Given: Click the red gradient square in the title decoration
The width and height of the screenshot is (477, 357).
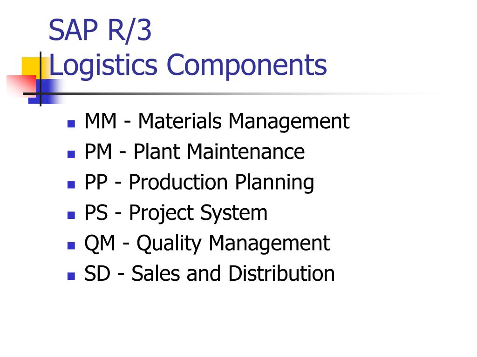Looking at the screenshot, I should tap(21, 85).
